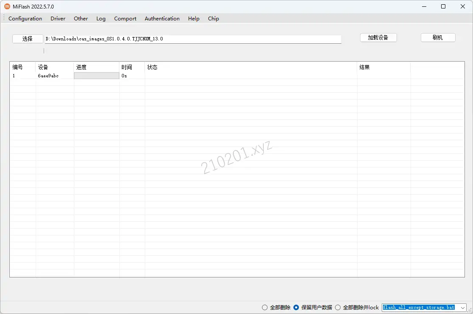Open the Log menu
Screen dimensions: 473x314
(101, 18)
